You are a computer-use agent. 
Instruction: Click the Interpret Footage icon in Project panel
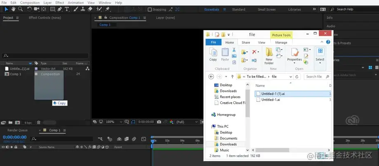pyautogui.click(x=3, y=123)
